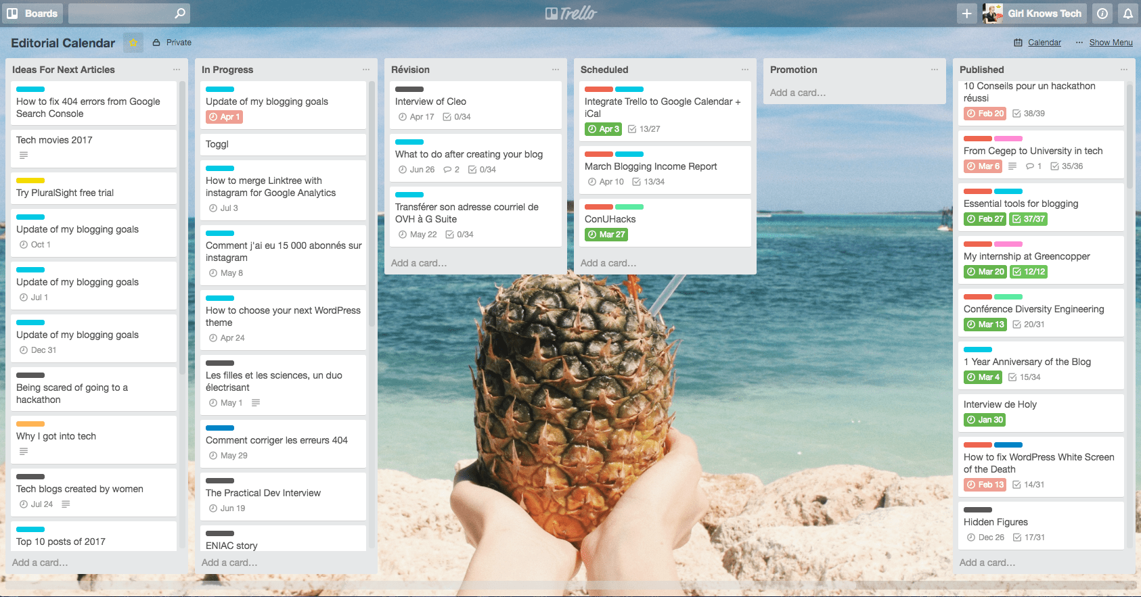Click green Mar 27 badge on ConUHacks
Screen dimensions: 1141x597
606,235
